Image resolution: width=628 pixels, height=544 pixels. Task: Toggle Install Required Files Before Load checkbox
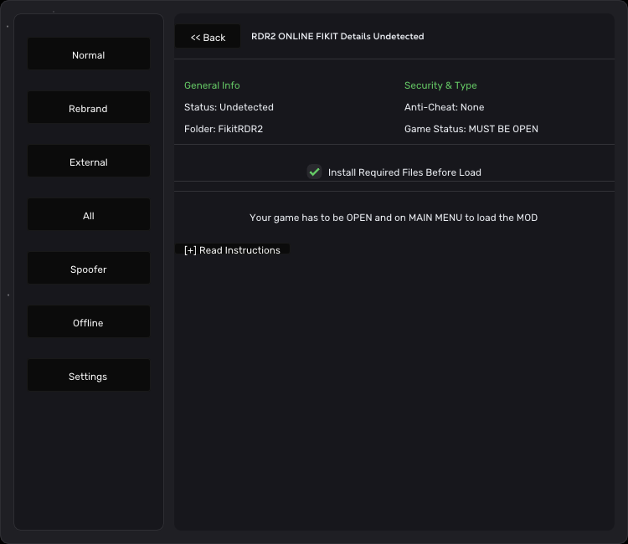[314, 172]
